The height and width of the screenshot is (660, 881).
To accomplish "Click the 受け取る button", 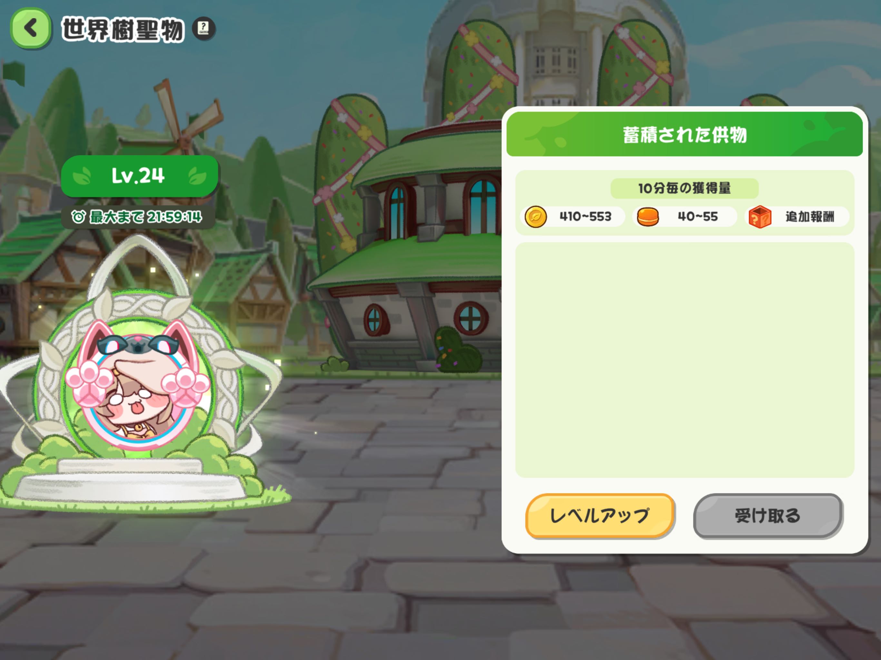I will pyautogui.click(x=768, y=516).
